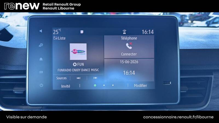Viewport: 219px width, 123px height.
Task: Skip to next radio station
Action: 95,78
